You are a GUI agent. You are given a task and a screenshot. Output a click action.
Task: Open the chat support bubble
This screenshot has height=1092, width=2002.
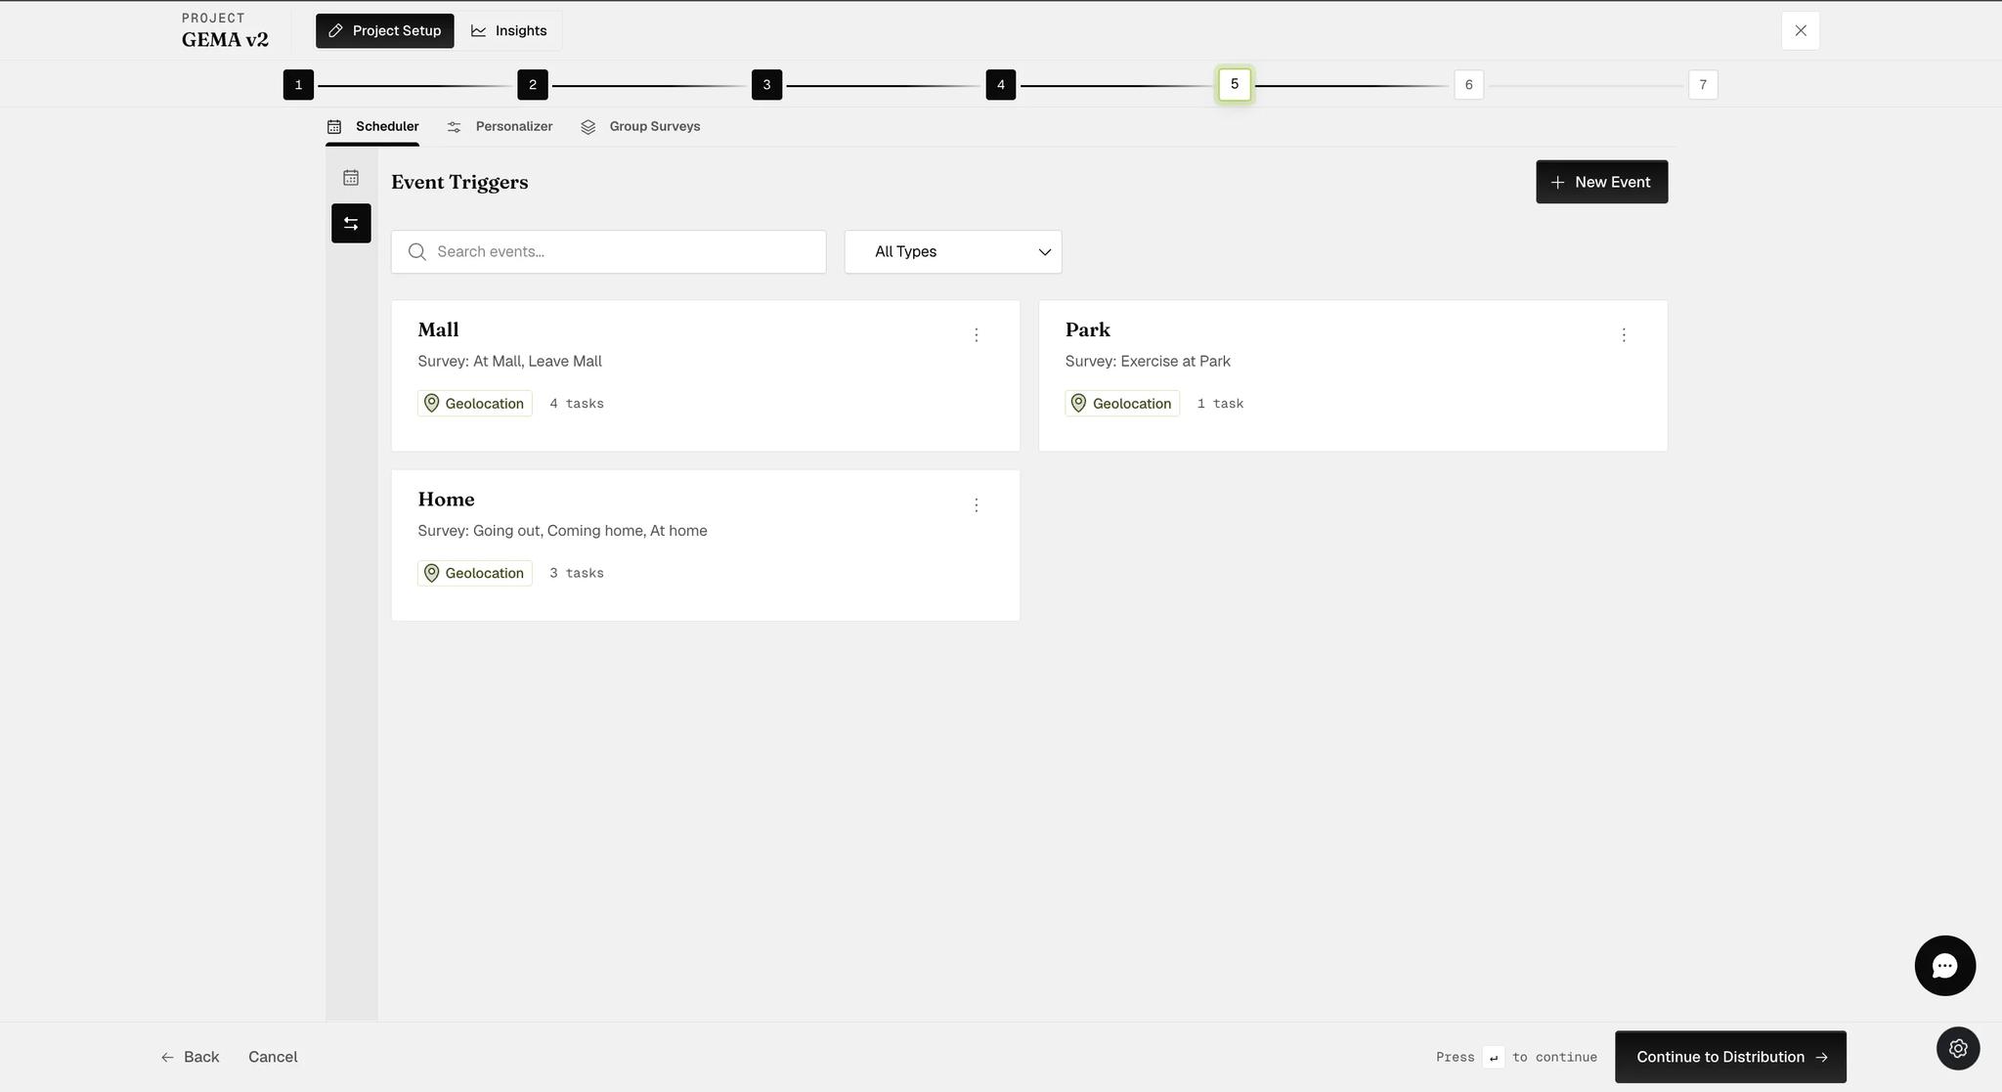click(x=1944, y=966)
